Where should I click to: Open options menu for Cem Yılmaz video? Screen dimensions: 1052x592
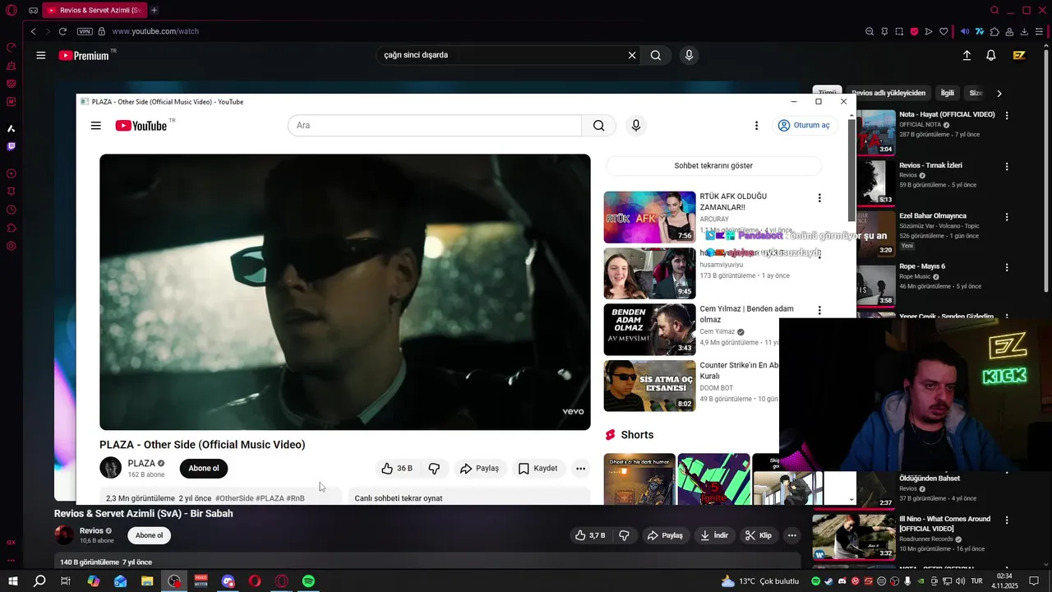(x=819, y=310)
